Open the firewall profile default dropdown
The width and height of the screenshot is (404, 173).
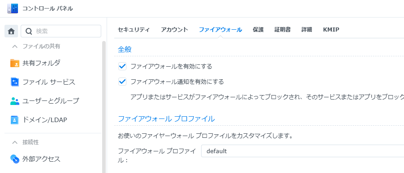(x=302, y=151)
